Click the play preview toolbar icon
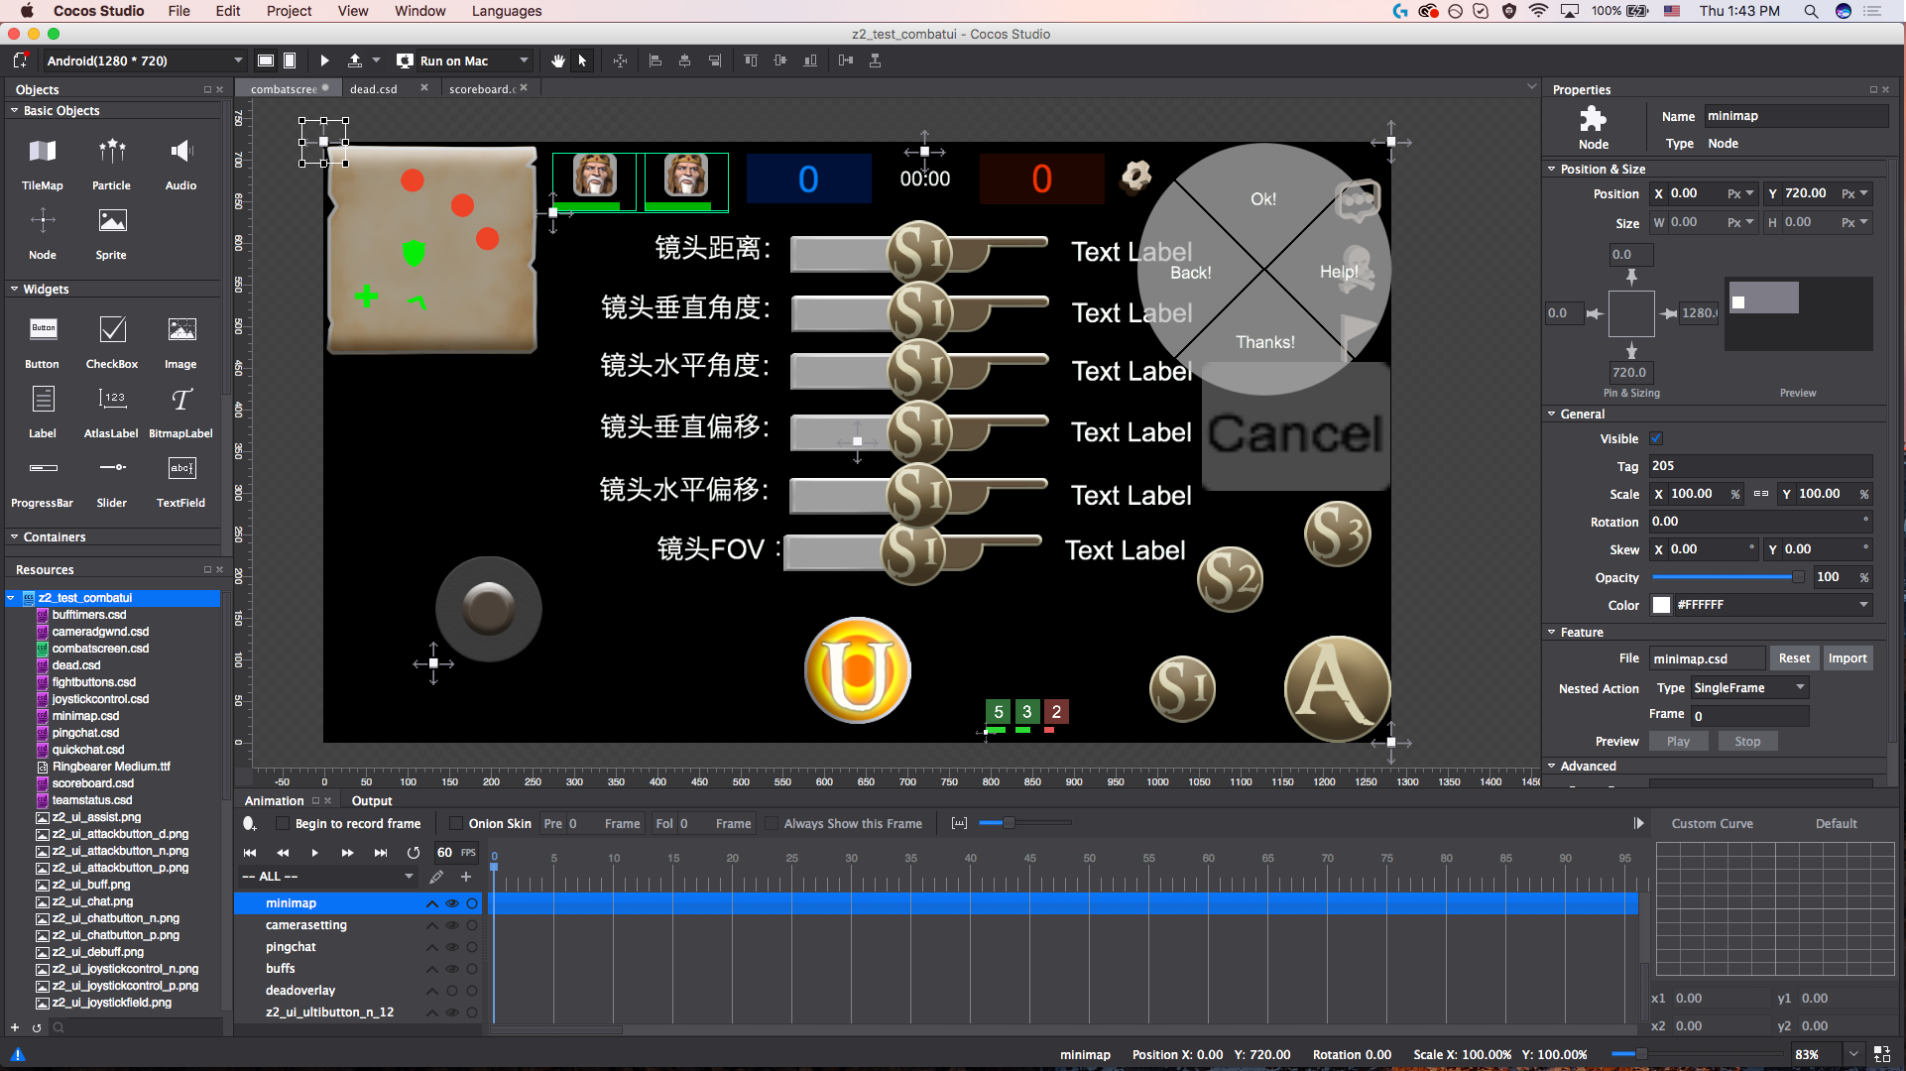 click(x=324, y=60)
